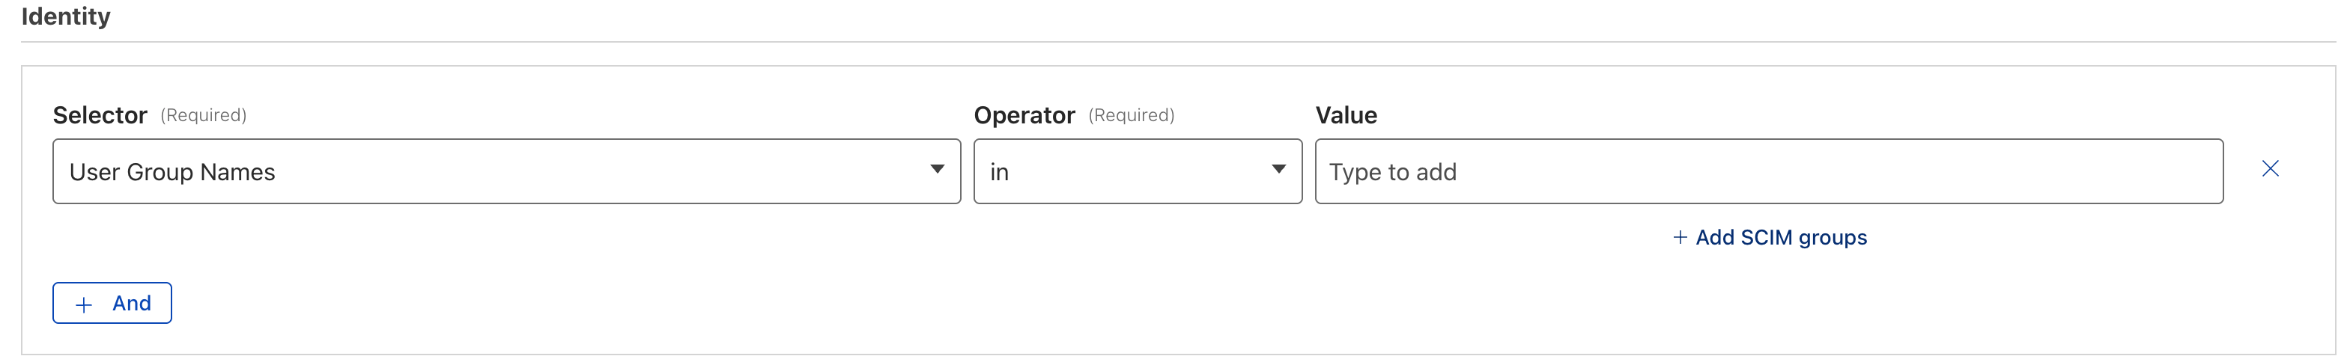This screenshot has height=362, width=2350.
Task: Click the word "And" in the button
Action: tap(131, 304)
